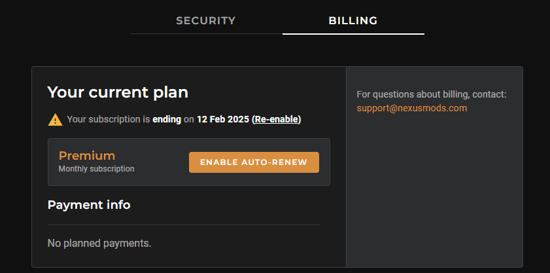Click the No planned payments text
This screenshot has height=273, width=550.
[x=99, y=244]
